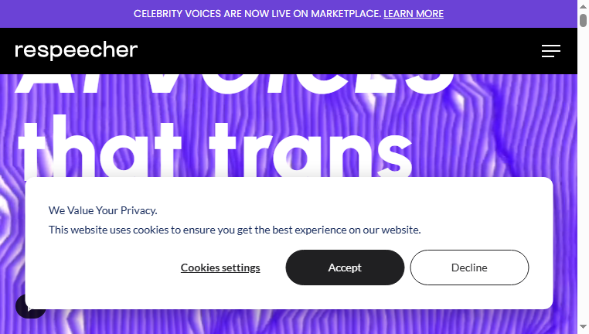Click the respeecher logo
This screenshot has width=589, height=334.
[x=77, y=50]
